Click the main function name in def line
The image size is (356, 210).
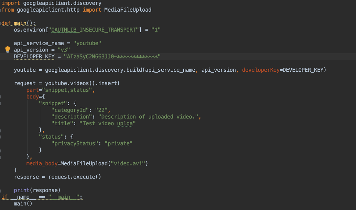(x=21, y=23)
